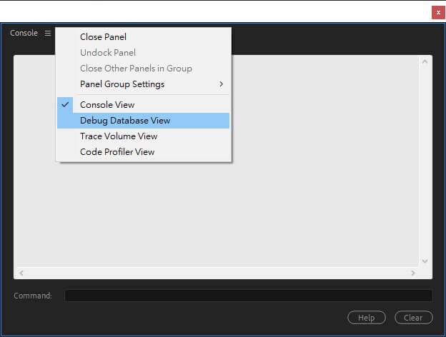The image size is (446, 337).
Task: Click the Console panel hamburger menu icon
Action: pyautogui.click(x=48, y=34)
